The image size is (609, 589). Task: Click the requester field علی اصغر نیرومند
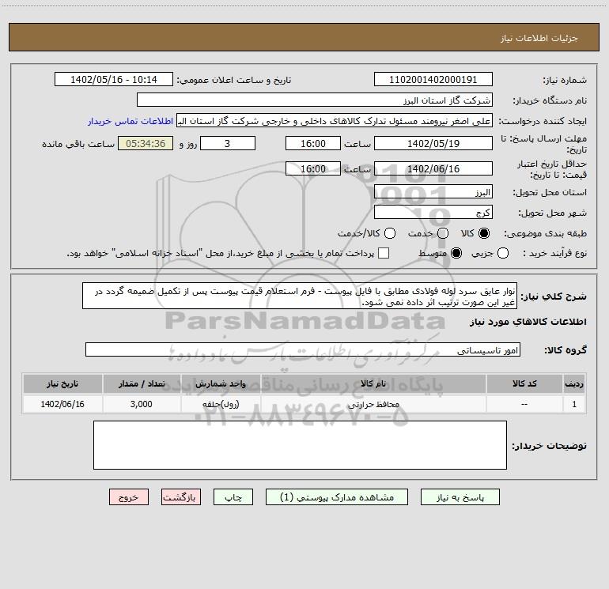pos(335,121)
